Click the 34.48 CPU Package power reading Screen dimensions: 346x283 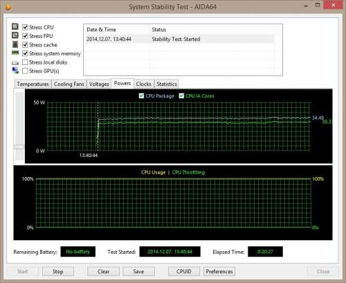[x=318, y=118]
